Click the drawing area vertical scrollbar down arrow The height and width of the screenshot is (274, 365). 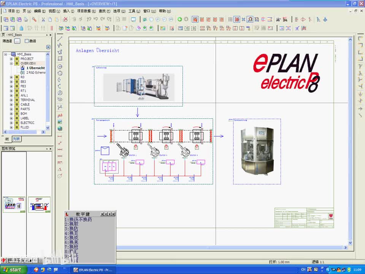pyautogui.click(x=350, y=243)
